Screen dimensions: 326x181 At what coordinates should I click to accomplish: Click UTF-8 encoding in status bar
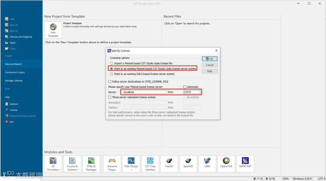(x=322, y=179)
